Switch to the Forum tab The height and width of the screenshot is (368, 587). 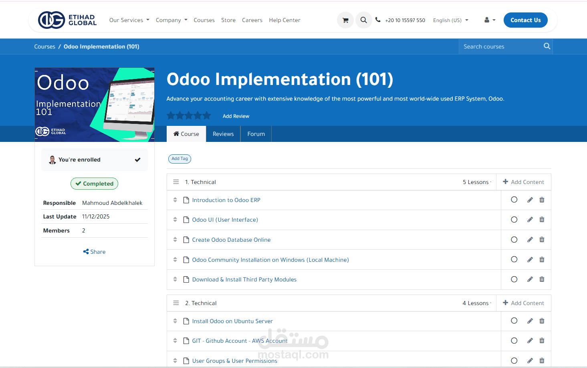(256, 134)
